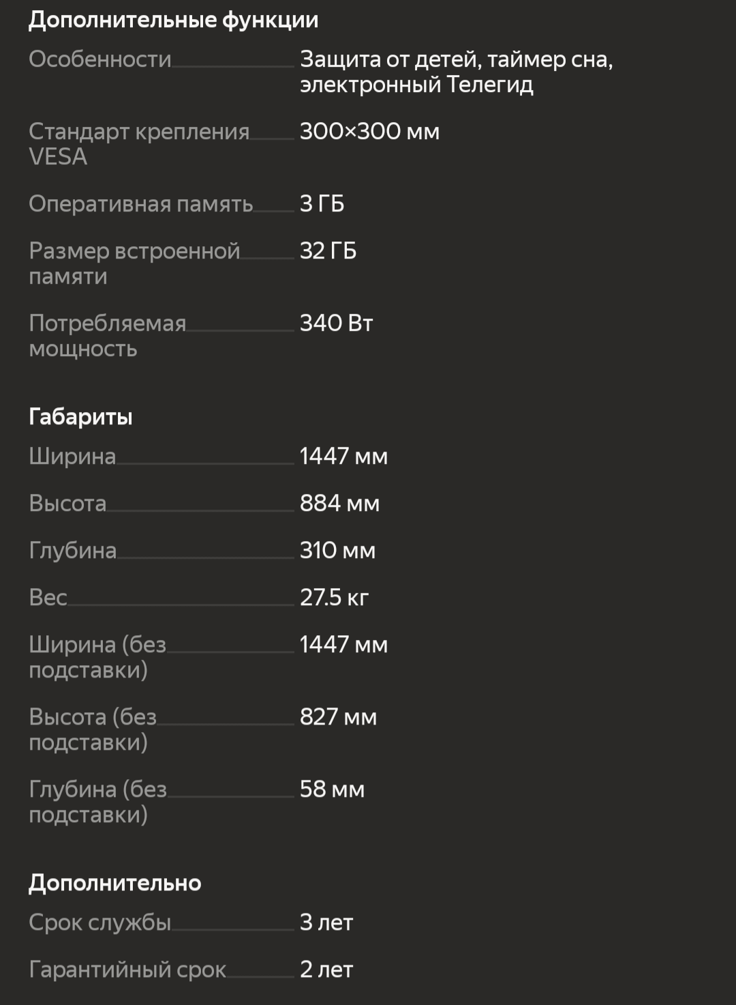Tap the "Габариты" section heading
This screenshot has width=736, height=1005.
point(80,416)
